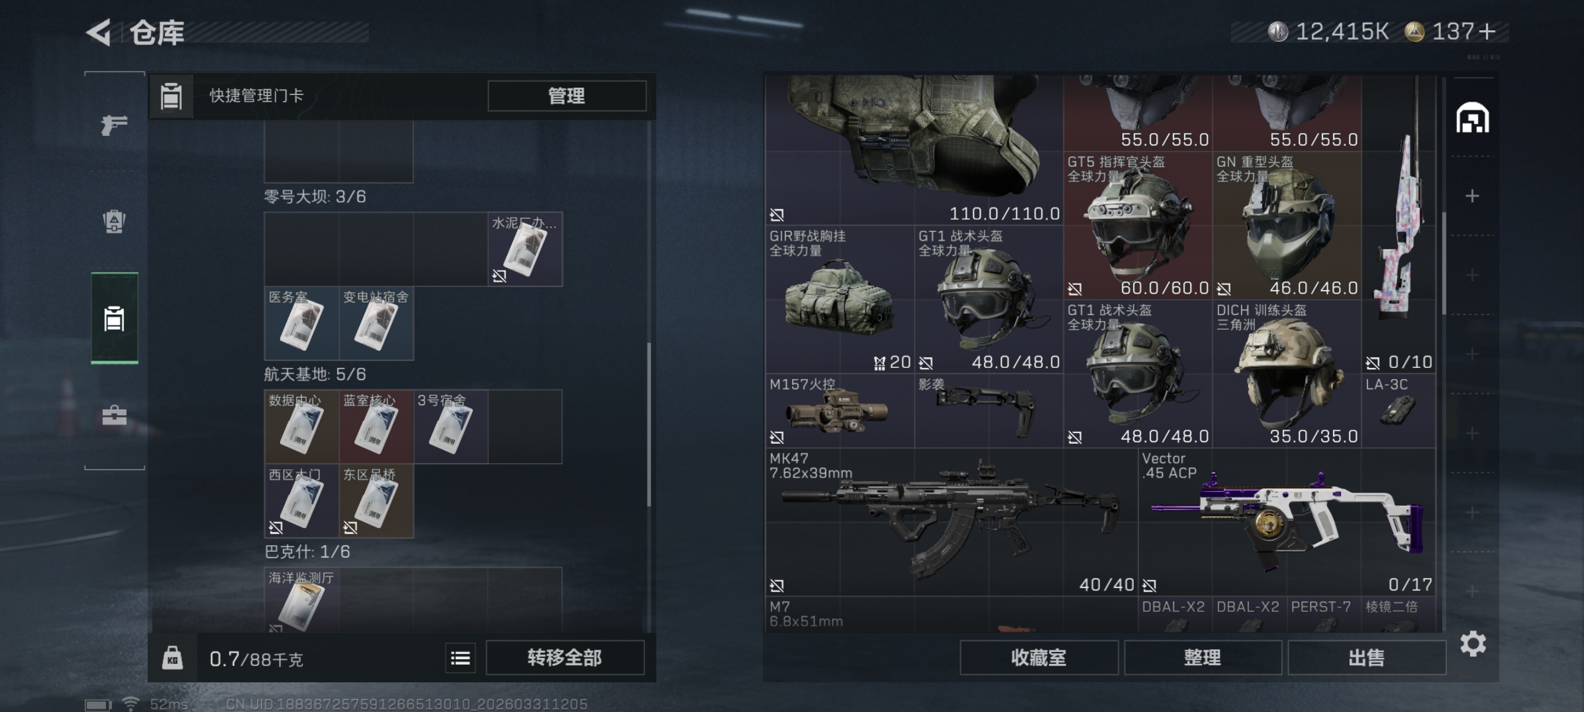The height and width of the screenshot is (712, 1584).
Task: Open the backpack equipment tab in the sidebar
Action: [114, 221]
